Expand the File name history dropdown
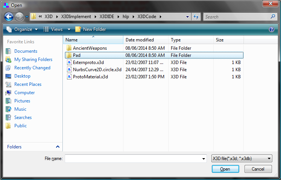The width and height of the screenshot is (281, 180). (x=204, y=159)
